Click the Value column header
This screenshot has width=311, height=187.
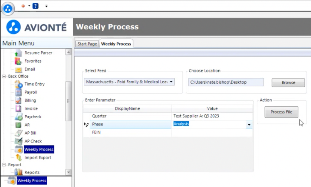[212, 109]
